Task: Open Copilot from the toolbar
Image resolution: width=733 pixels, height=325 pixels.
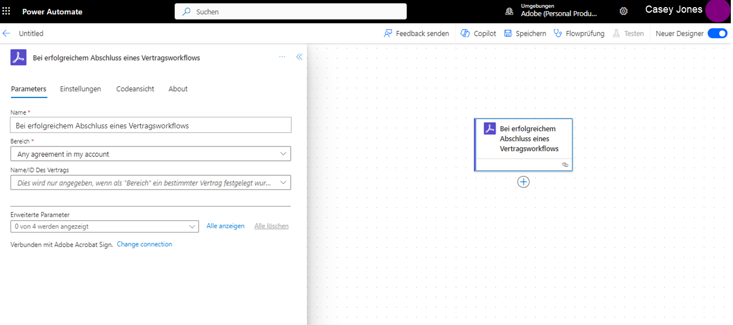Action: point(478,33)
